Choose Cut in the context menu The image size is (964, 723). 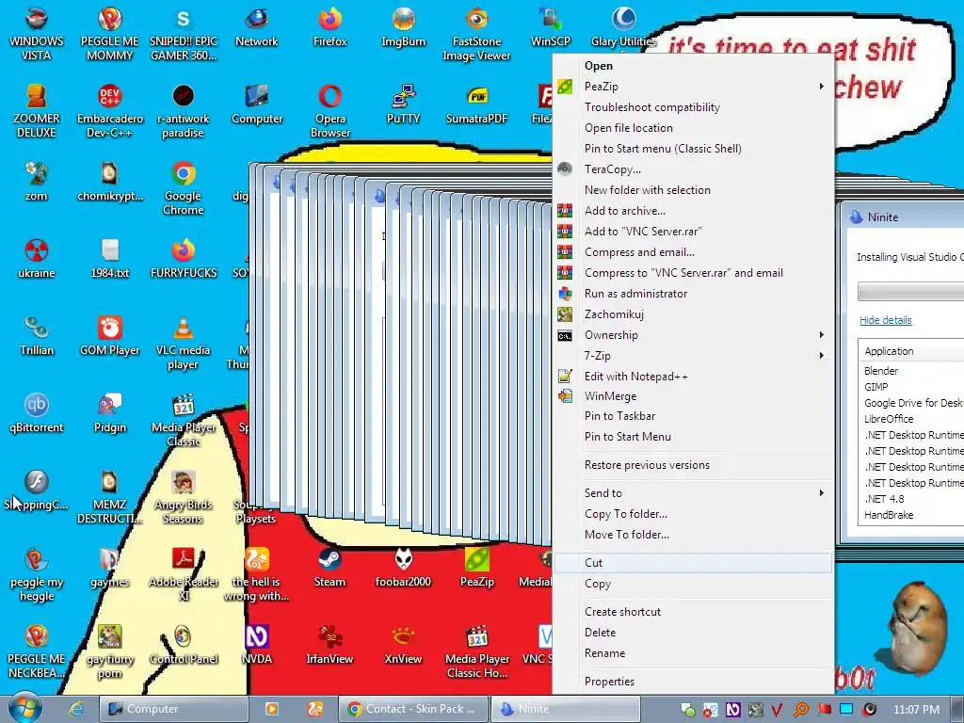[693, 563]
